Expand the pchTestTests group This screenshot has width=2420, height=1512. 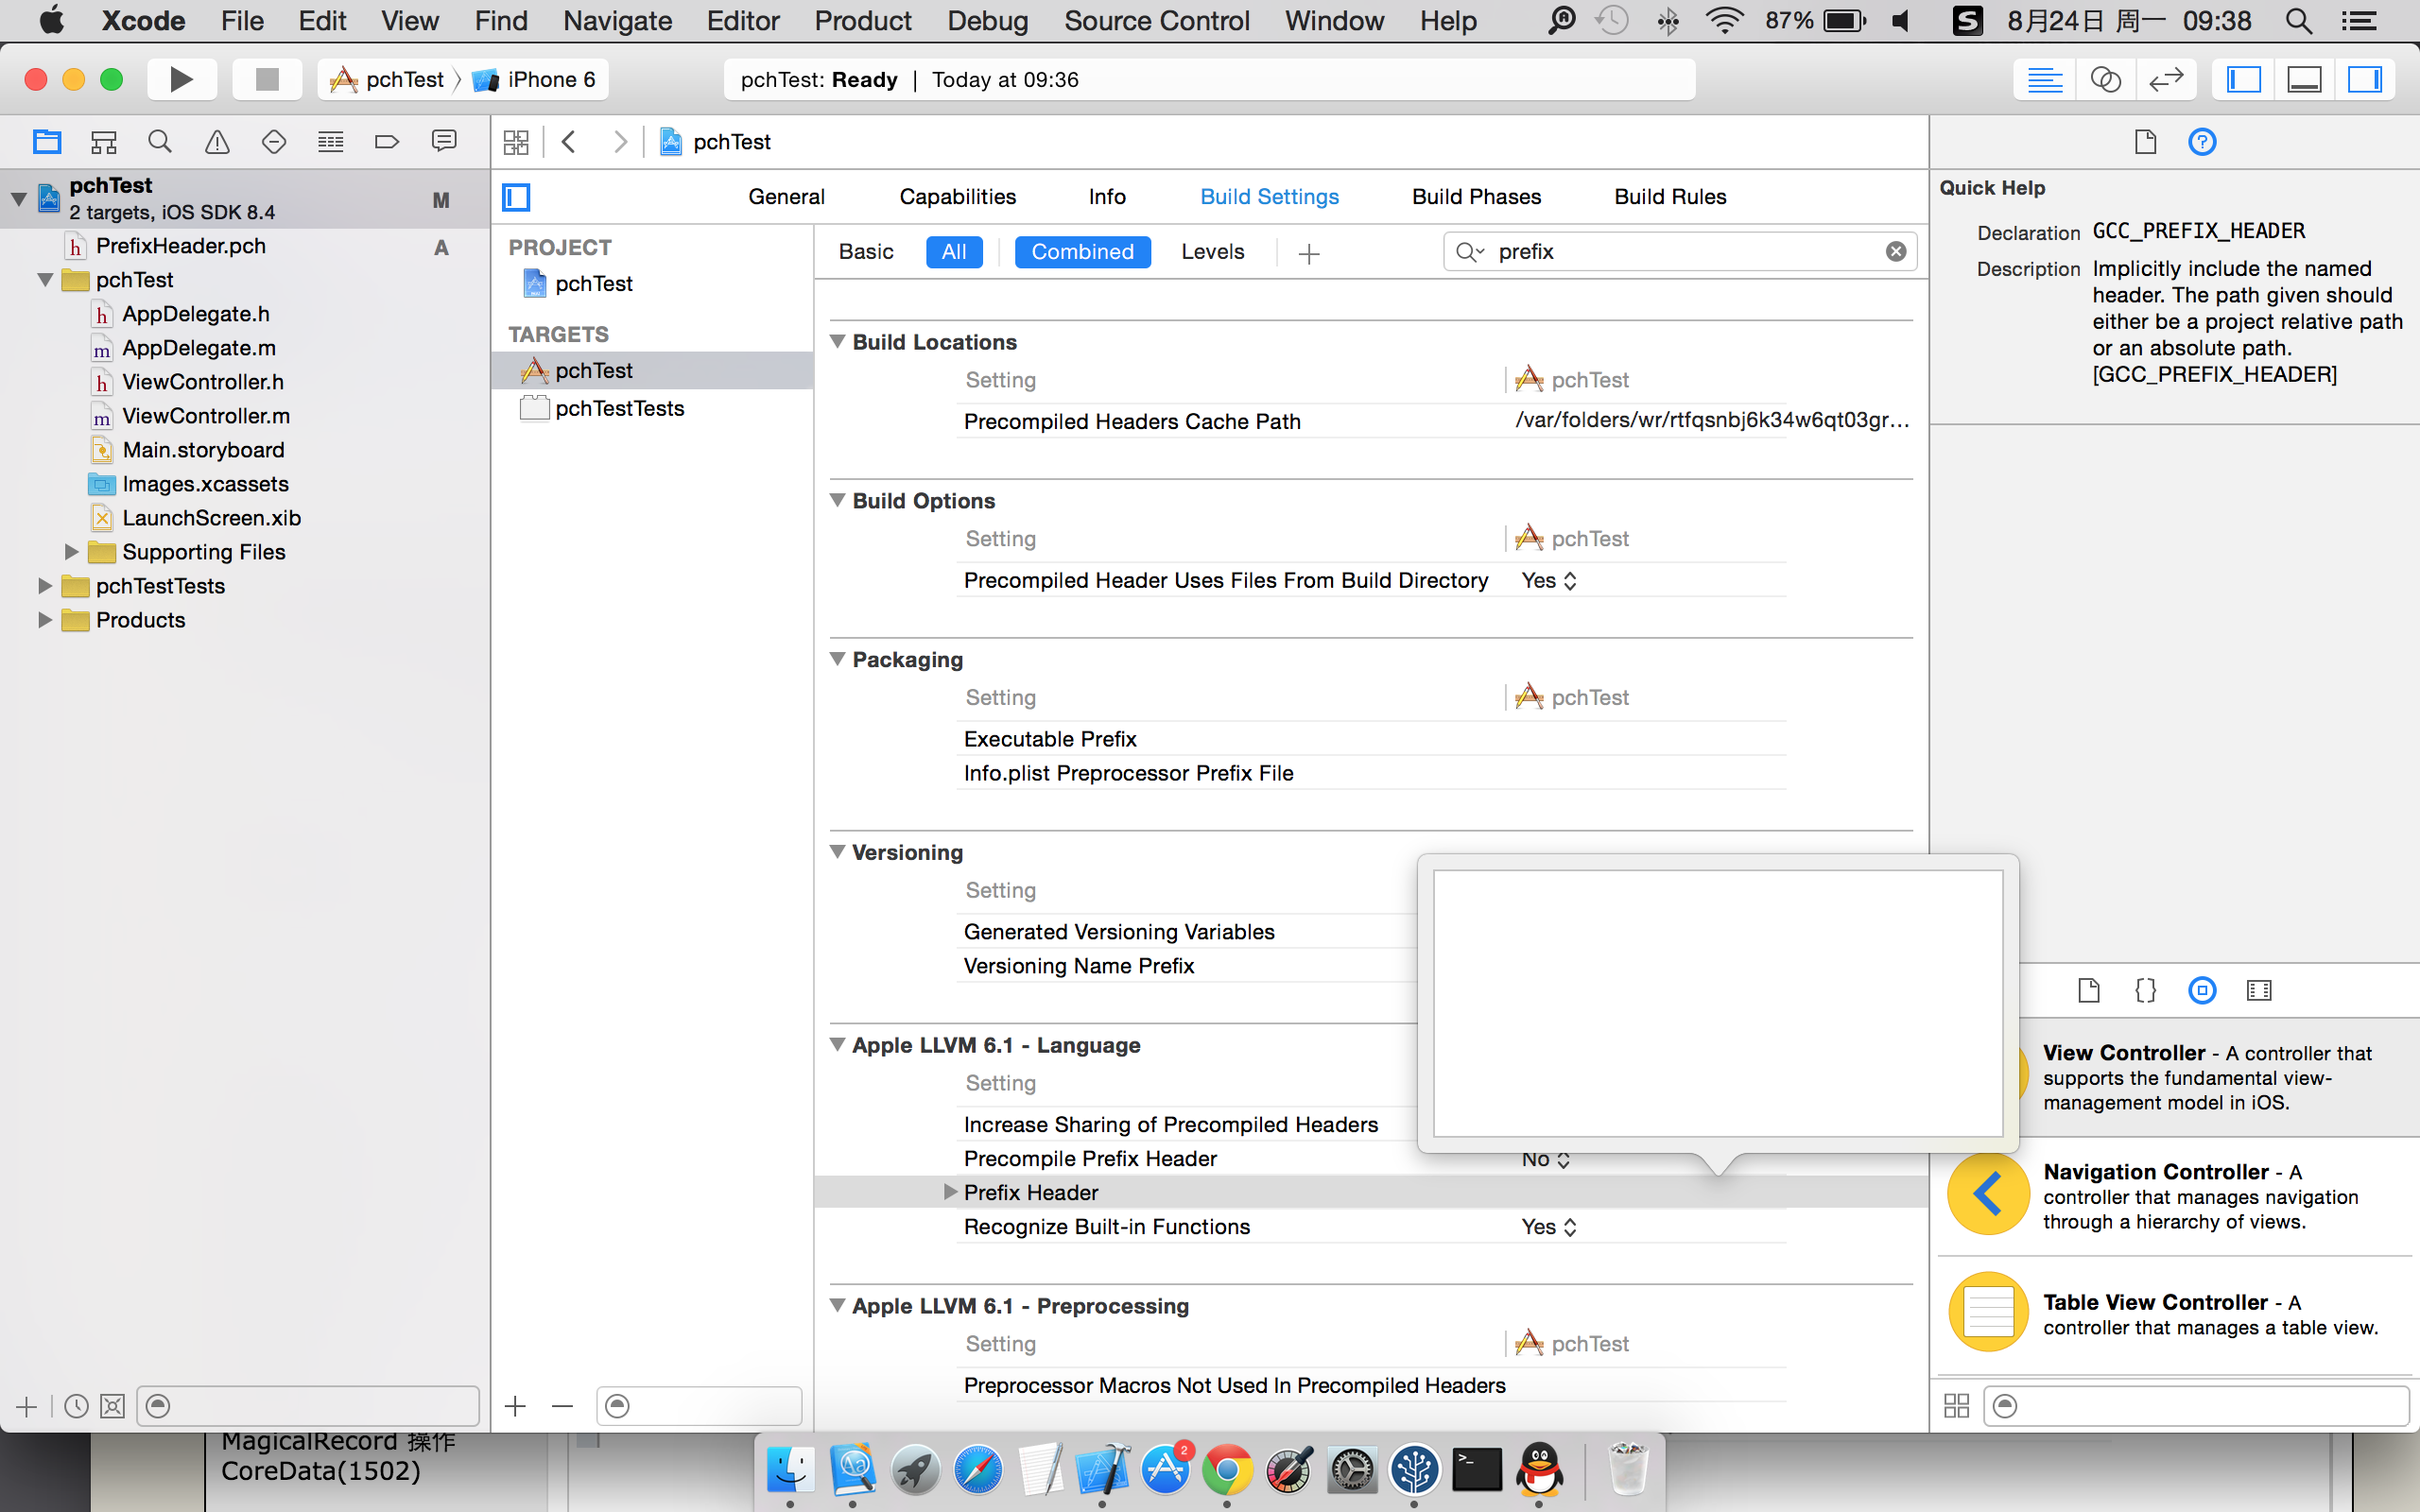point(44,585)
